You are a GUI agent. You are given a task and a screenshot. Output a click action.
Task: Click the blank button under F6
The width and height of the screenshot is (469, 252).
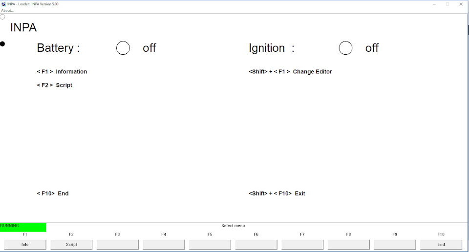pyautogui.click(x=256, y=244)
